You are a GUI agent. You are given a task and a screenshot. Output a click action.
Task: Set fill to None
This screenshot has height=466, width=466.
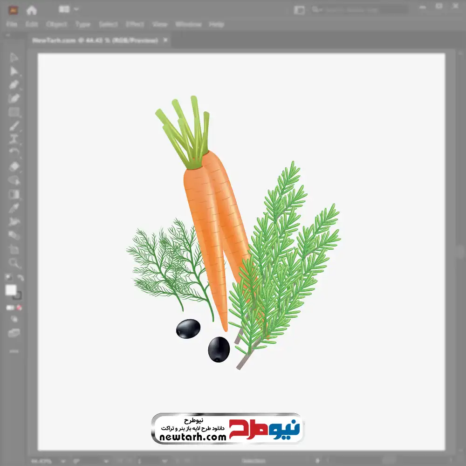click(19, 308)
